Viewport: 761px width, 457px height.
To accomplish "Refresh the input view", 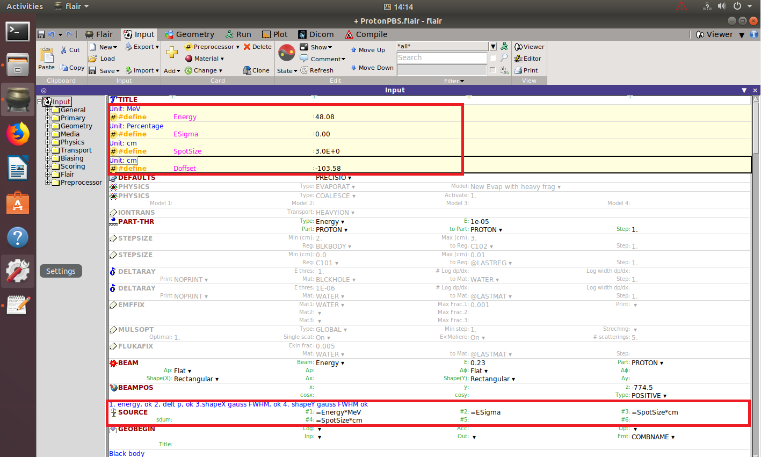I will tap(317, 70).
